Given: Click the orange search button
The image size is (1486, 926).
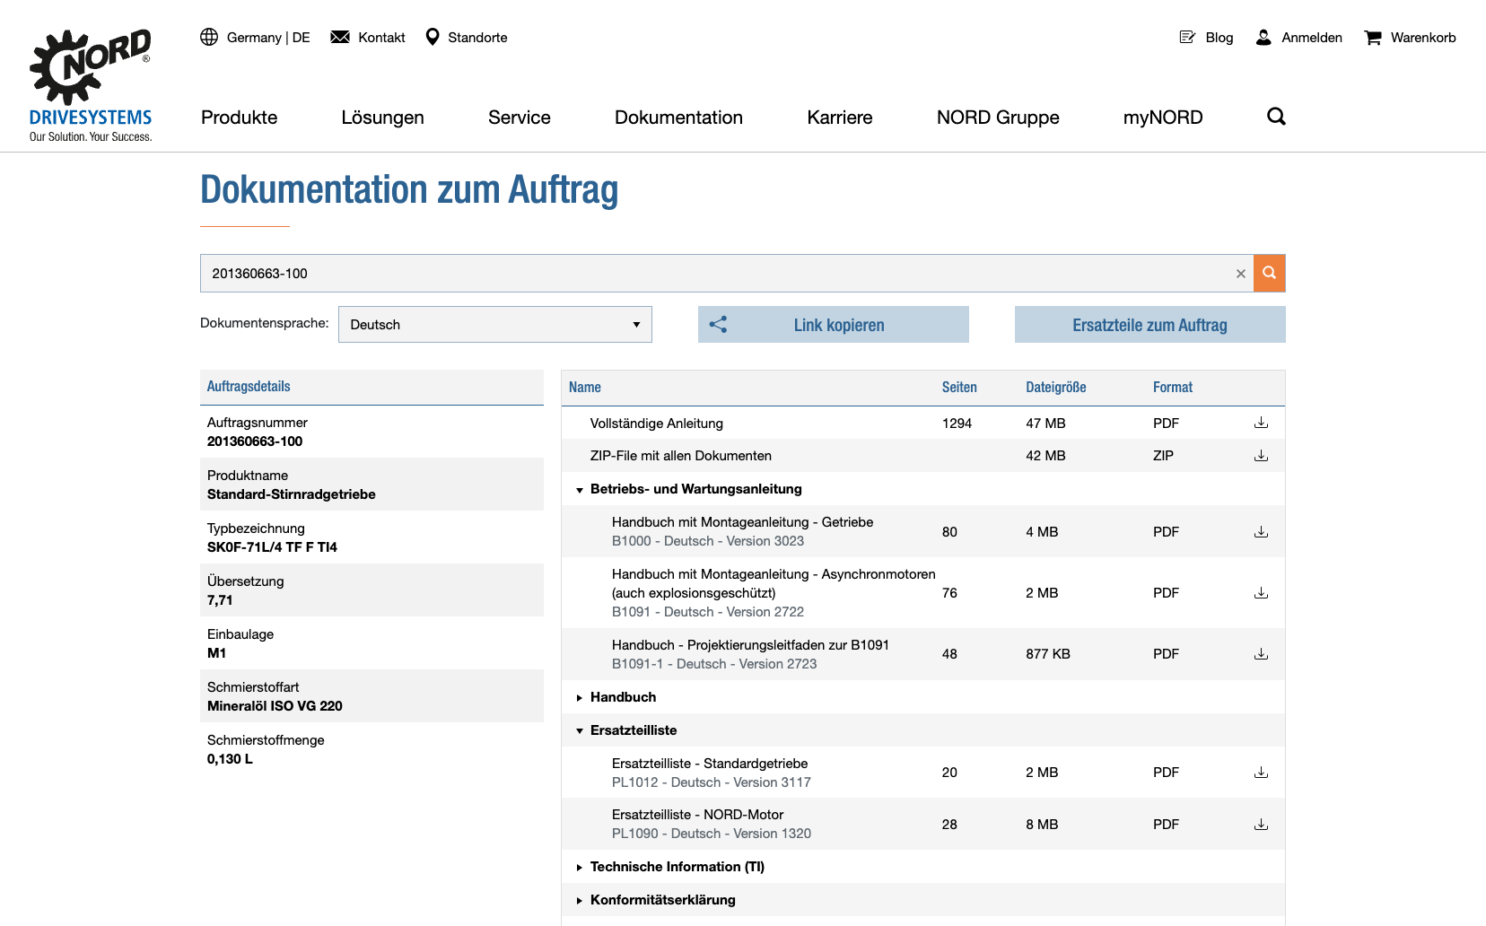Looking at the screenshot, I should pos(1270,273).
